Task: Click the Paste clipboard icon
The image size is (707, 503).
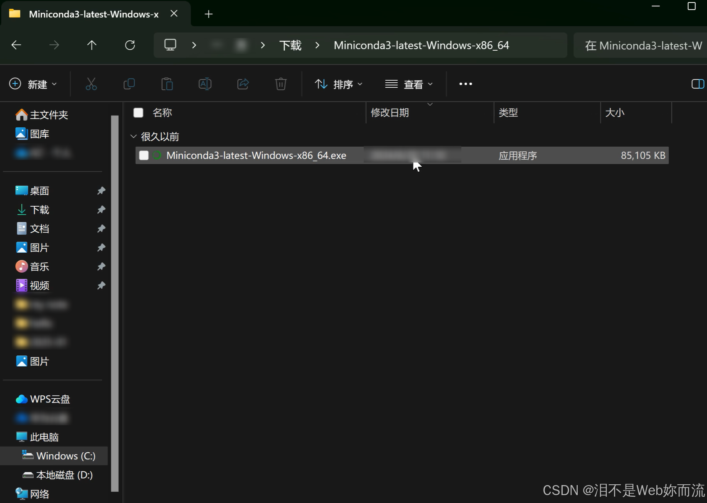Action: click(167, 84)
